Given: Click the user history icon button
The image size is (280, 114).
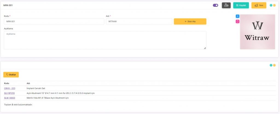Looking at the screenshot, I should pos(226,5).
